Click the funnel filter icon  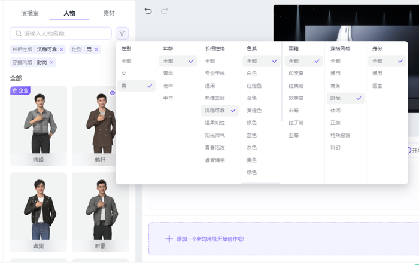coord(122,33)
